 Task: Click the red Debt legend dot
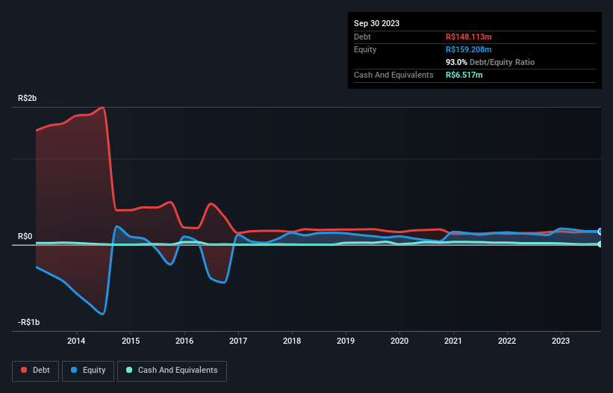coord(24,370)
